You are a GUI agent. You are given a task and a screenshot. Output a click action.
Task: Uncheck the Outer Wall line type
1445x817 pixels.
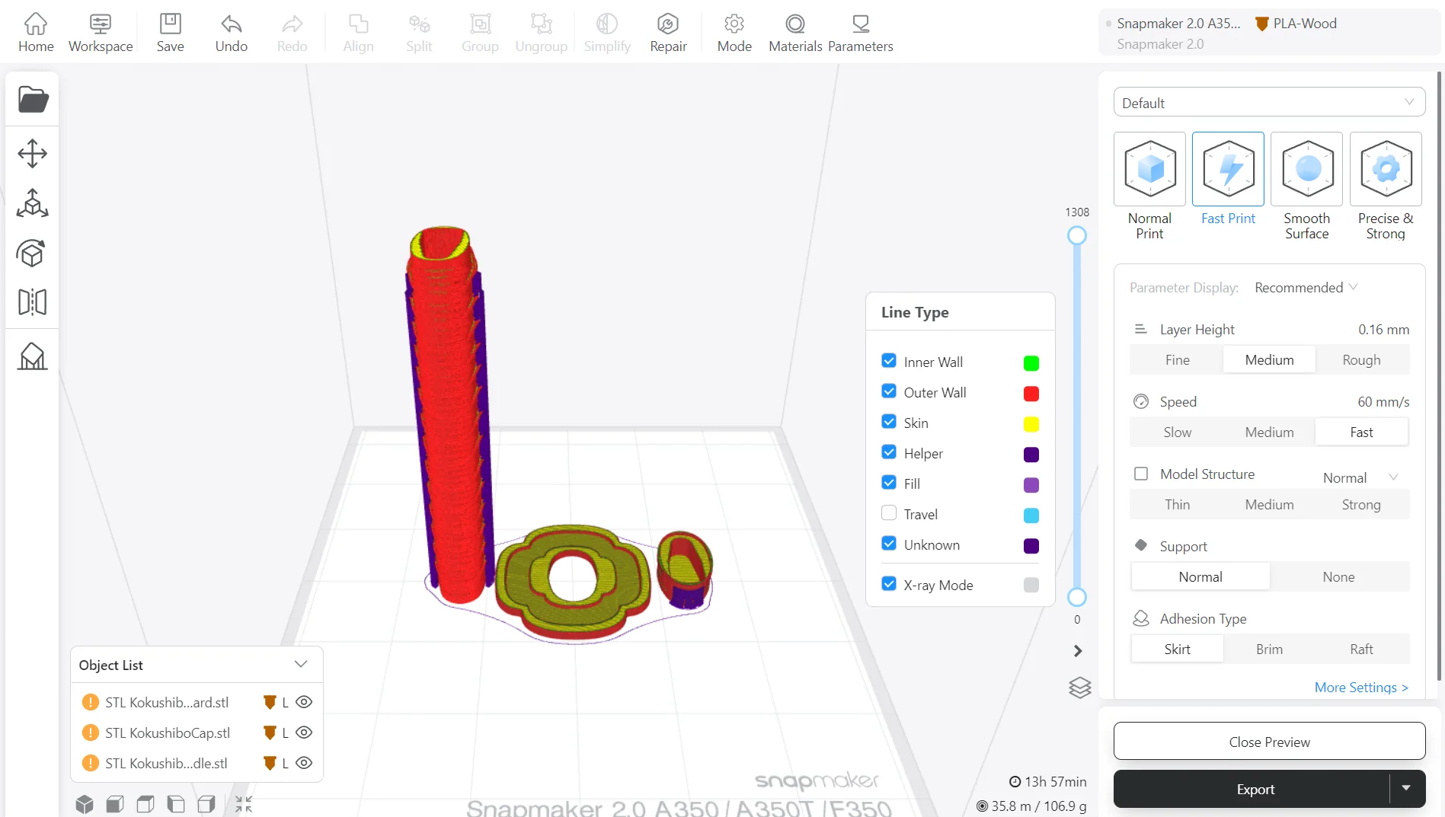889,391
